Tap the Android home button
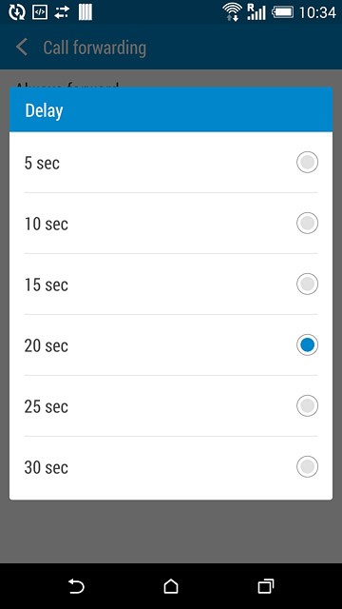 [x=171, y=586]
